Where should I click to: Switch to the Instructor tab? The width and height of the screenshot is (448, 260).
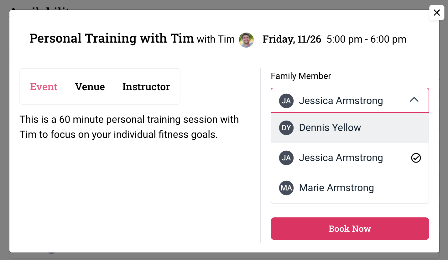[x=146, y=87]
